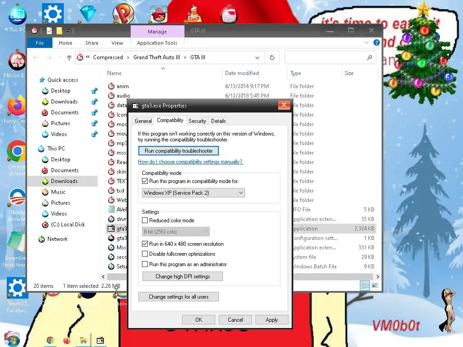Open the VLC cone desktop icon

pos(194,14)
